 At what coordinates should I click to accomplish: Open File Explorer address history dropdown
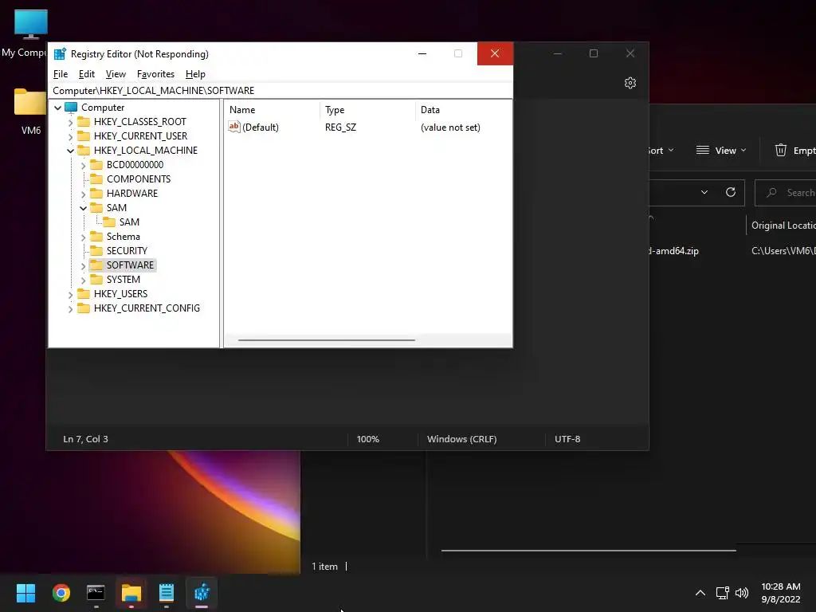(x=704, y=193)
